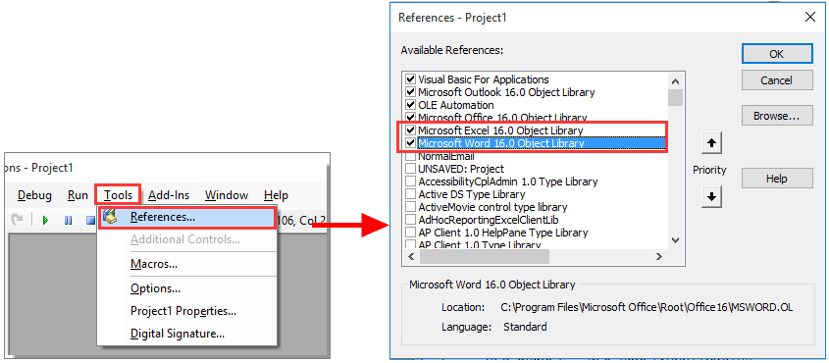Toggle Microsoft Office 16.0 Object Library checkbox

pos(410,118)
